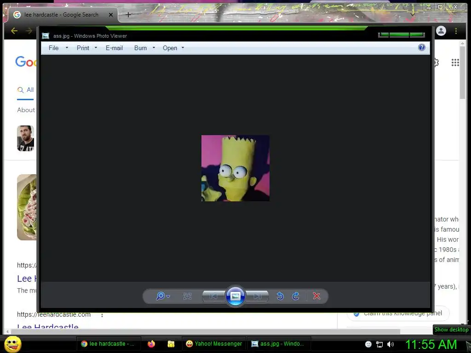Image resolution: width=471 pixels, height=353 pixels.
Task: Start slide show with center button
Action: point(235,296)
